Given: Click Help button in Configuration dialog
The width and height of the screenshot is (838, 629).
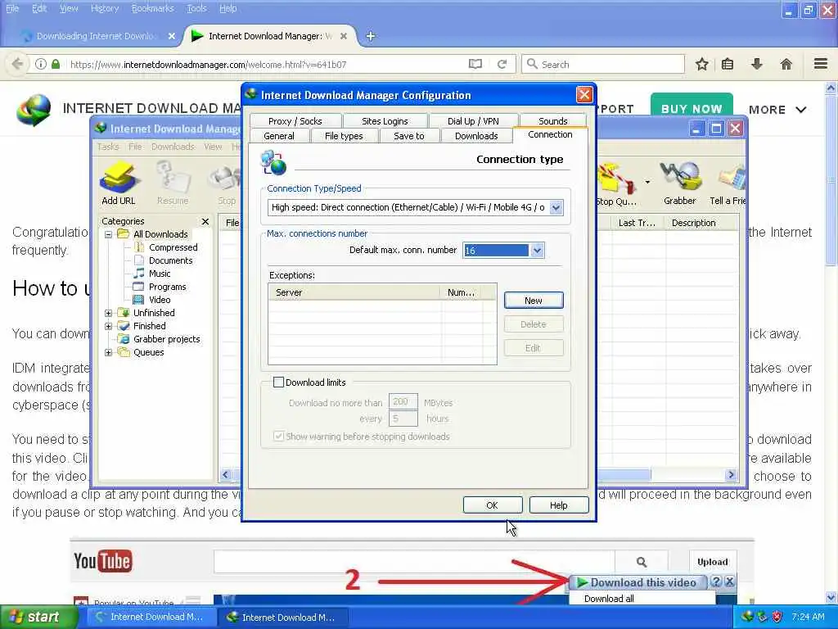Looking at the screenshot, I should tap(558, 505).
